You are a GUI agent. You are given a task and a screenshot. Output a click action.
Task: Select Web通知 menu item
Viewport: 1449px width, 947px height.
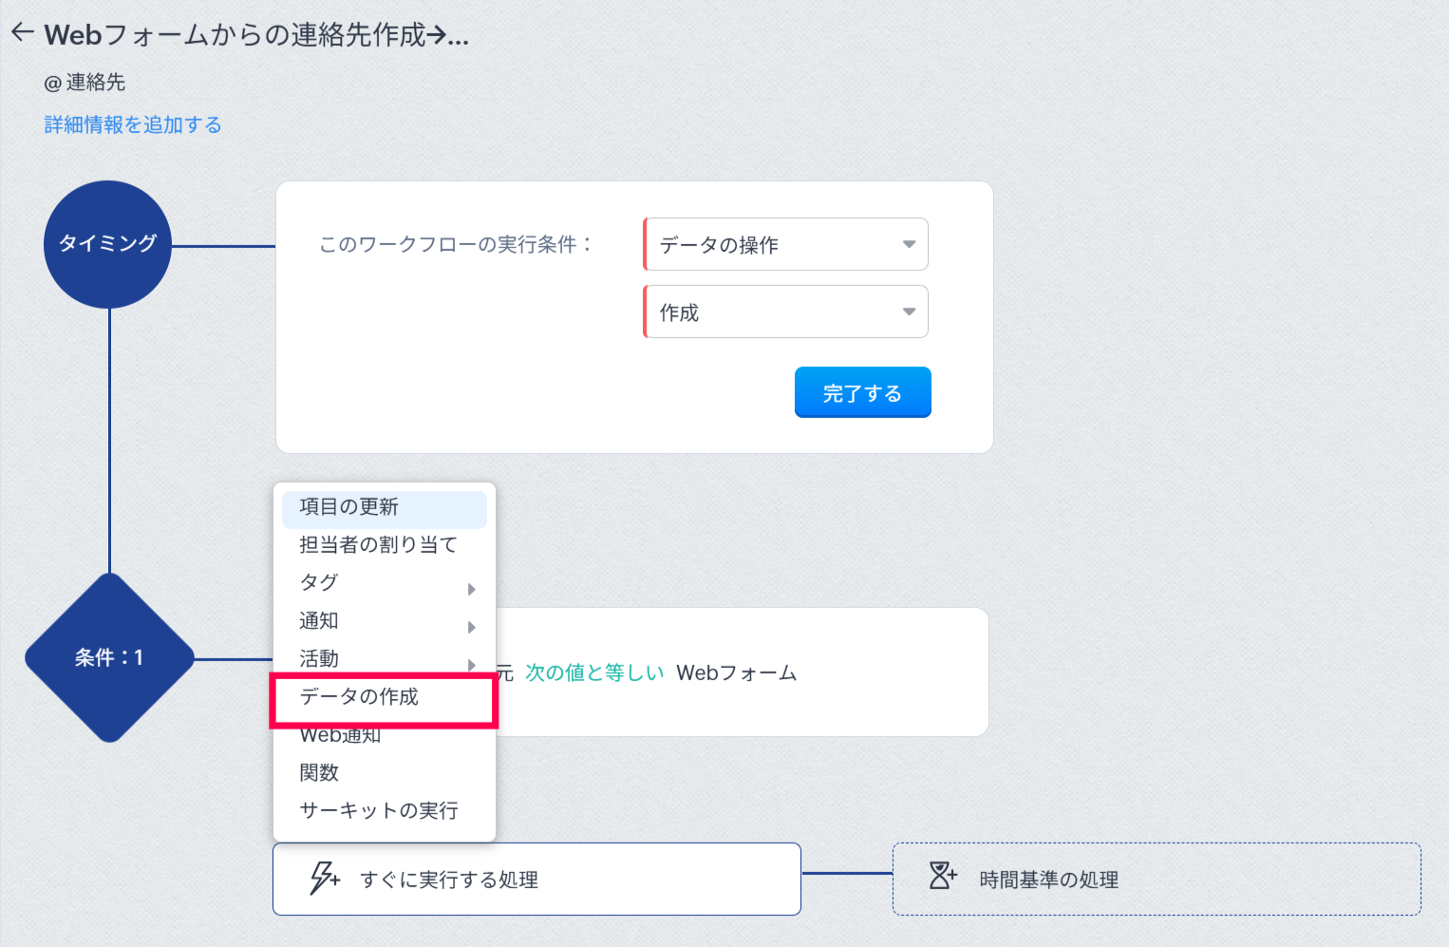(x=340, y=736)
